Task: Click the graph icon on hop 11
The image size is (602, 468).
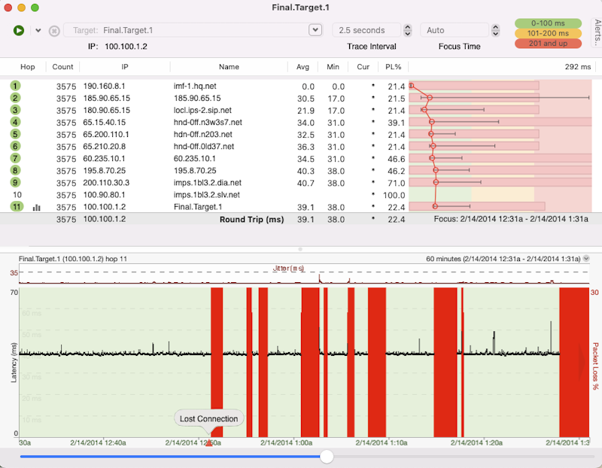Action: [37, 207]
